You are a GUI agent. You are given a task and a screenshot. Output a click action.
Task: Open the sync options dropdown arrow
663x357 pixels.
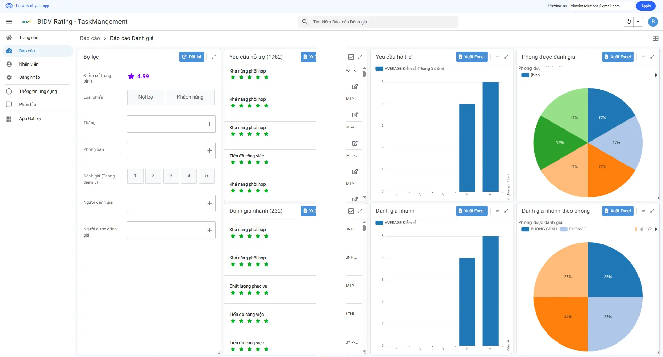point(638,22)
